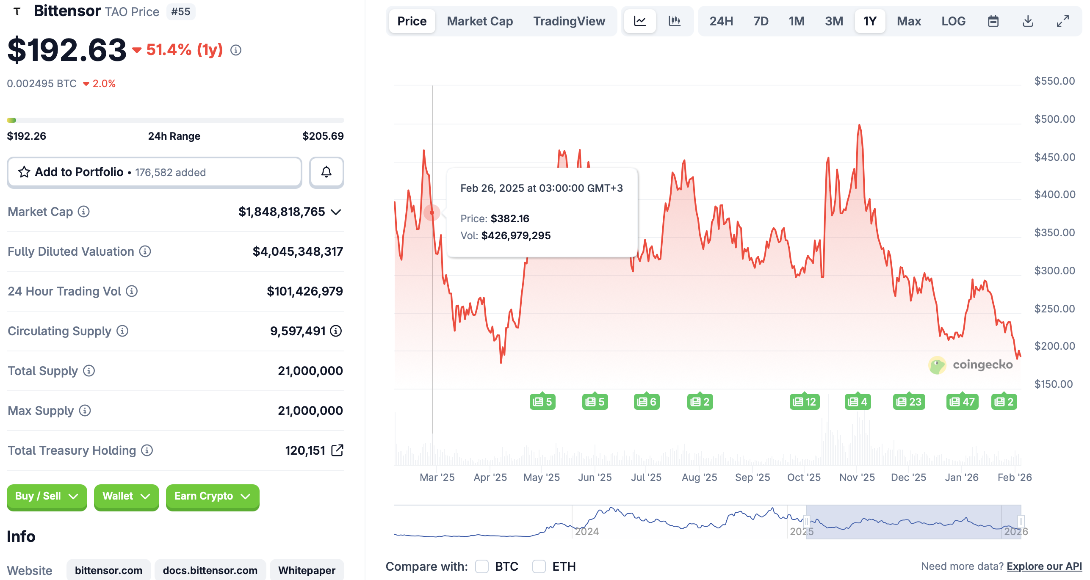Select the 3M time range

(x=833, y=21)
